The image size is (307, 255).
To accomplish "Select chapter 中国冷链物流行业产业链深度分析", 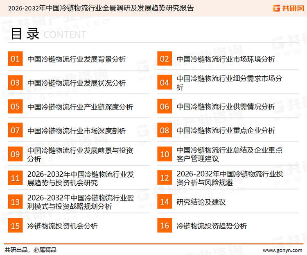I will point(80,107).
